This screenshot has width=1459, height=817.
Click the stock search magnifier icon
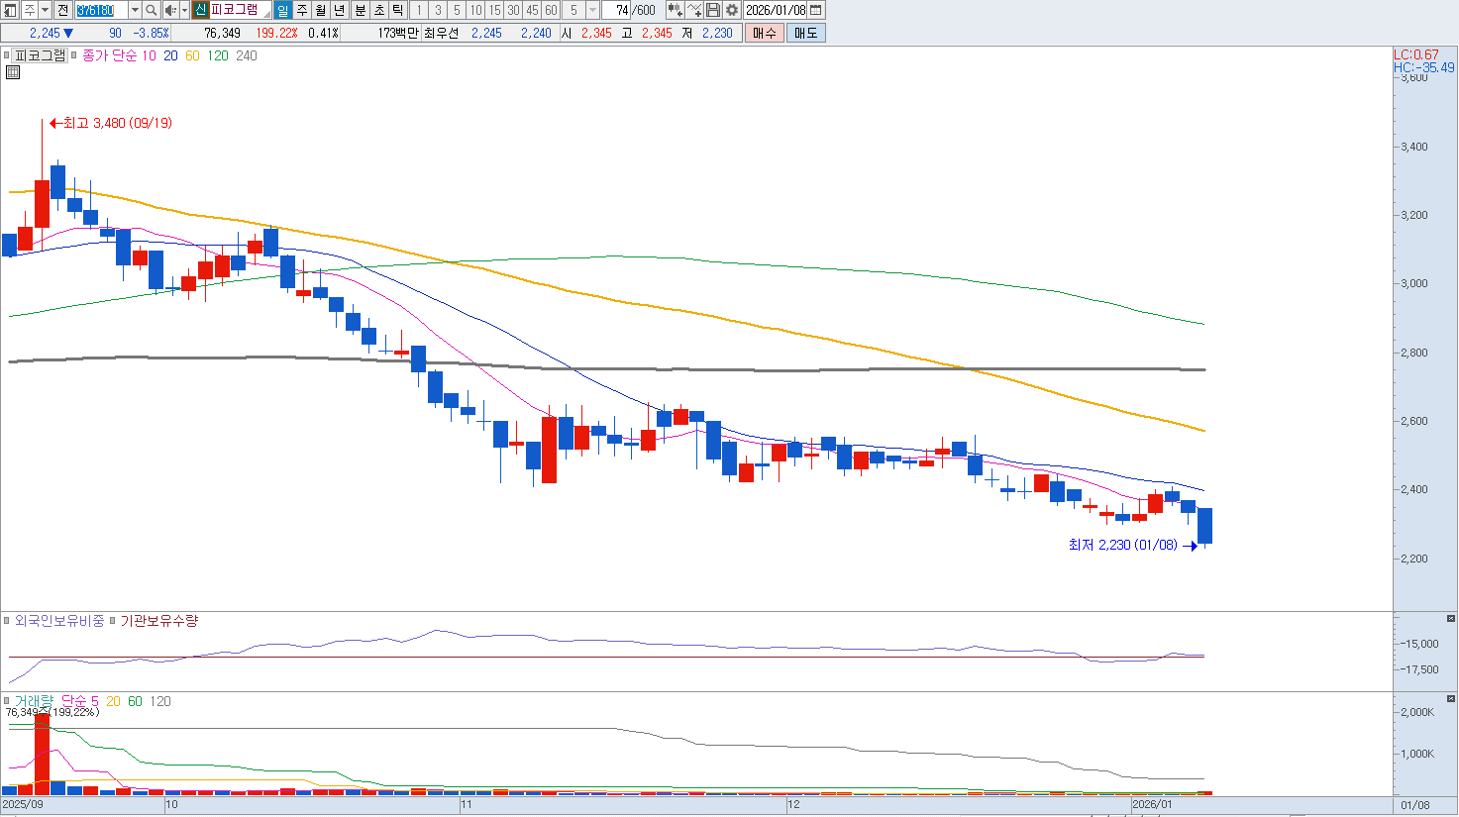151,10
